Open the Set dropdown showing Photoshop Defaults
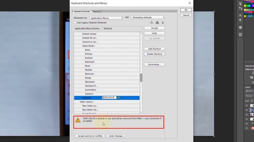Screen dimensions: 254x142 pos(148,17)
